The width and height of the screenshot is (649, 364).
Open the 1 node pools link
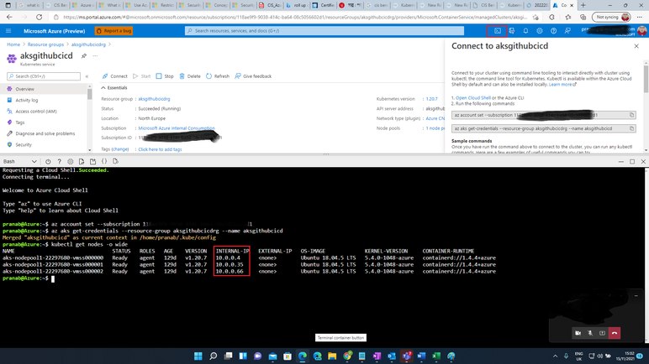(x=435, y=128)
